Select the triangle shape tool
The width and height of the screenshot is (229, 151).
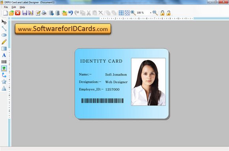pyautogui.click(x=4, y=88)
